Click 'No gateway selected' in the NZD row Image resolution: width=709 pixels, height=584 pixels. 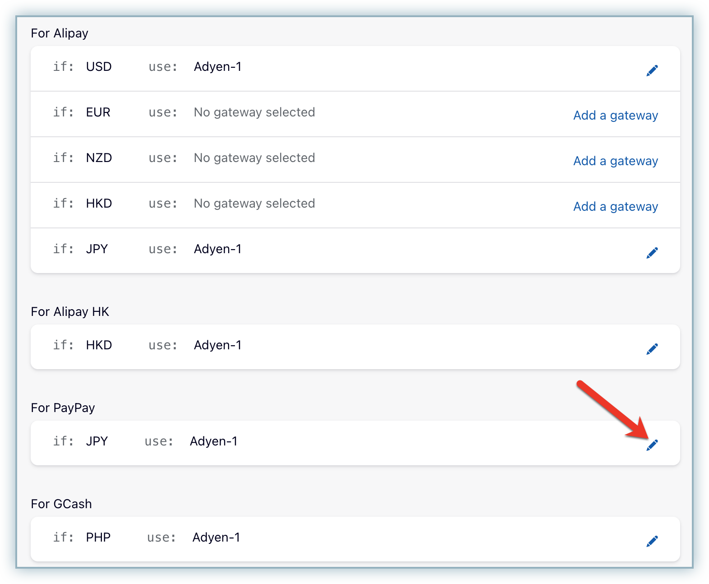click(254, 158)
